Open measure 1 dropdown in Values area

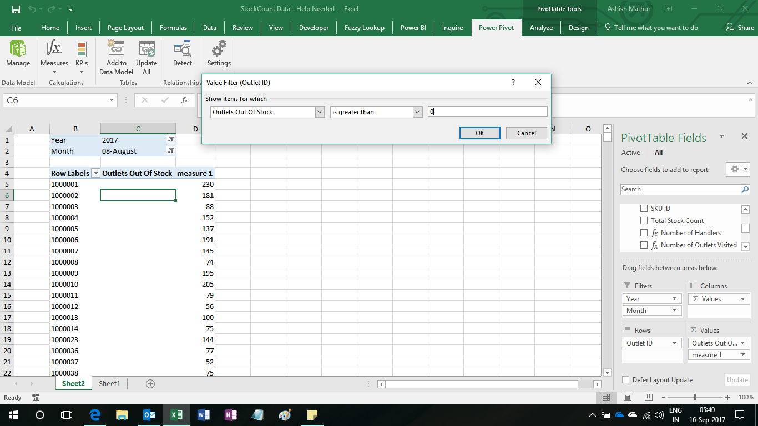[743, 355]
